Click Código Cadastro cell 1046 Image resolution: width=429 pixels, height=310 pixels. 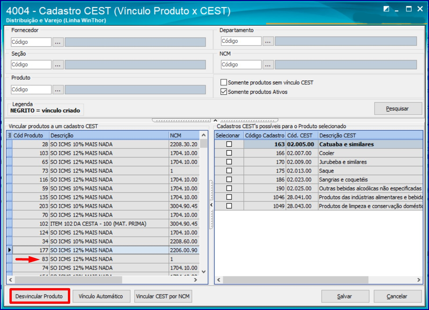point(265,197)
